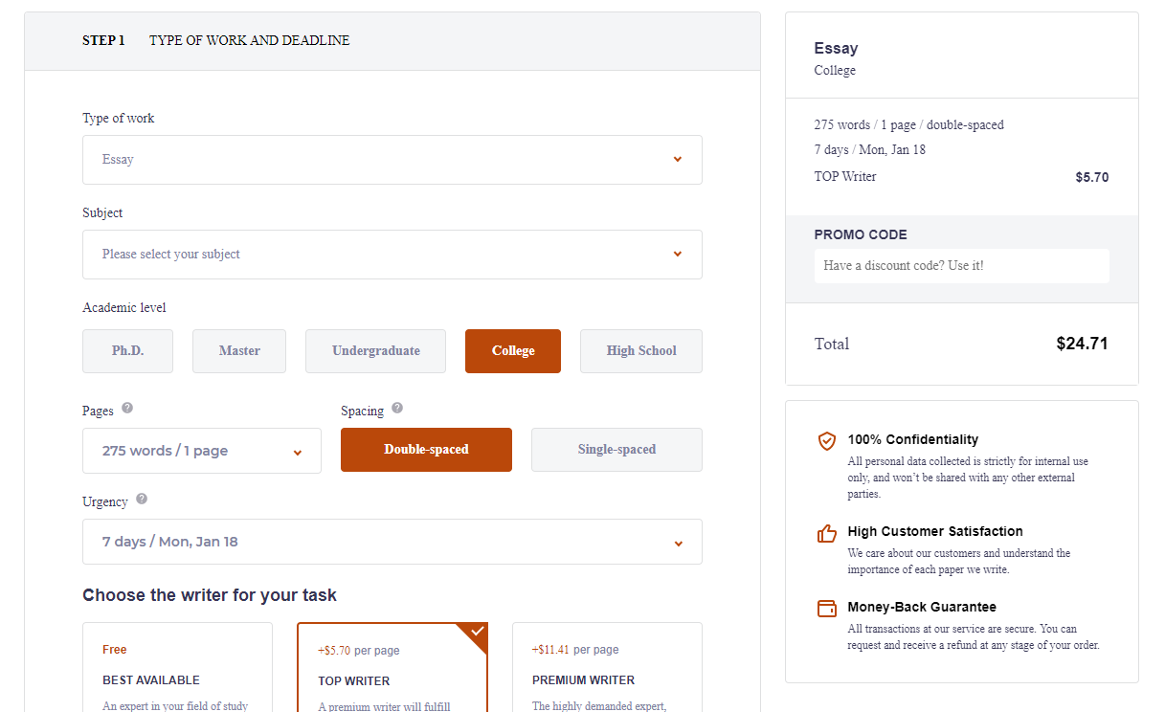Select Ph.D. academic level

coord(127,351)
